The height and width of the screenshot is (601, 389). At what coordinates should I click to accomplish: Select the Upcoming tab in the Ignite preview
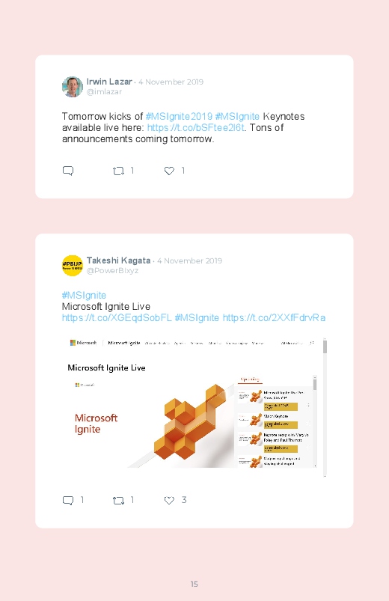[250, 379]
